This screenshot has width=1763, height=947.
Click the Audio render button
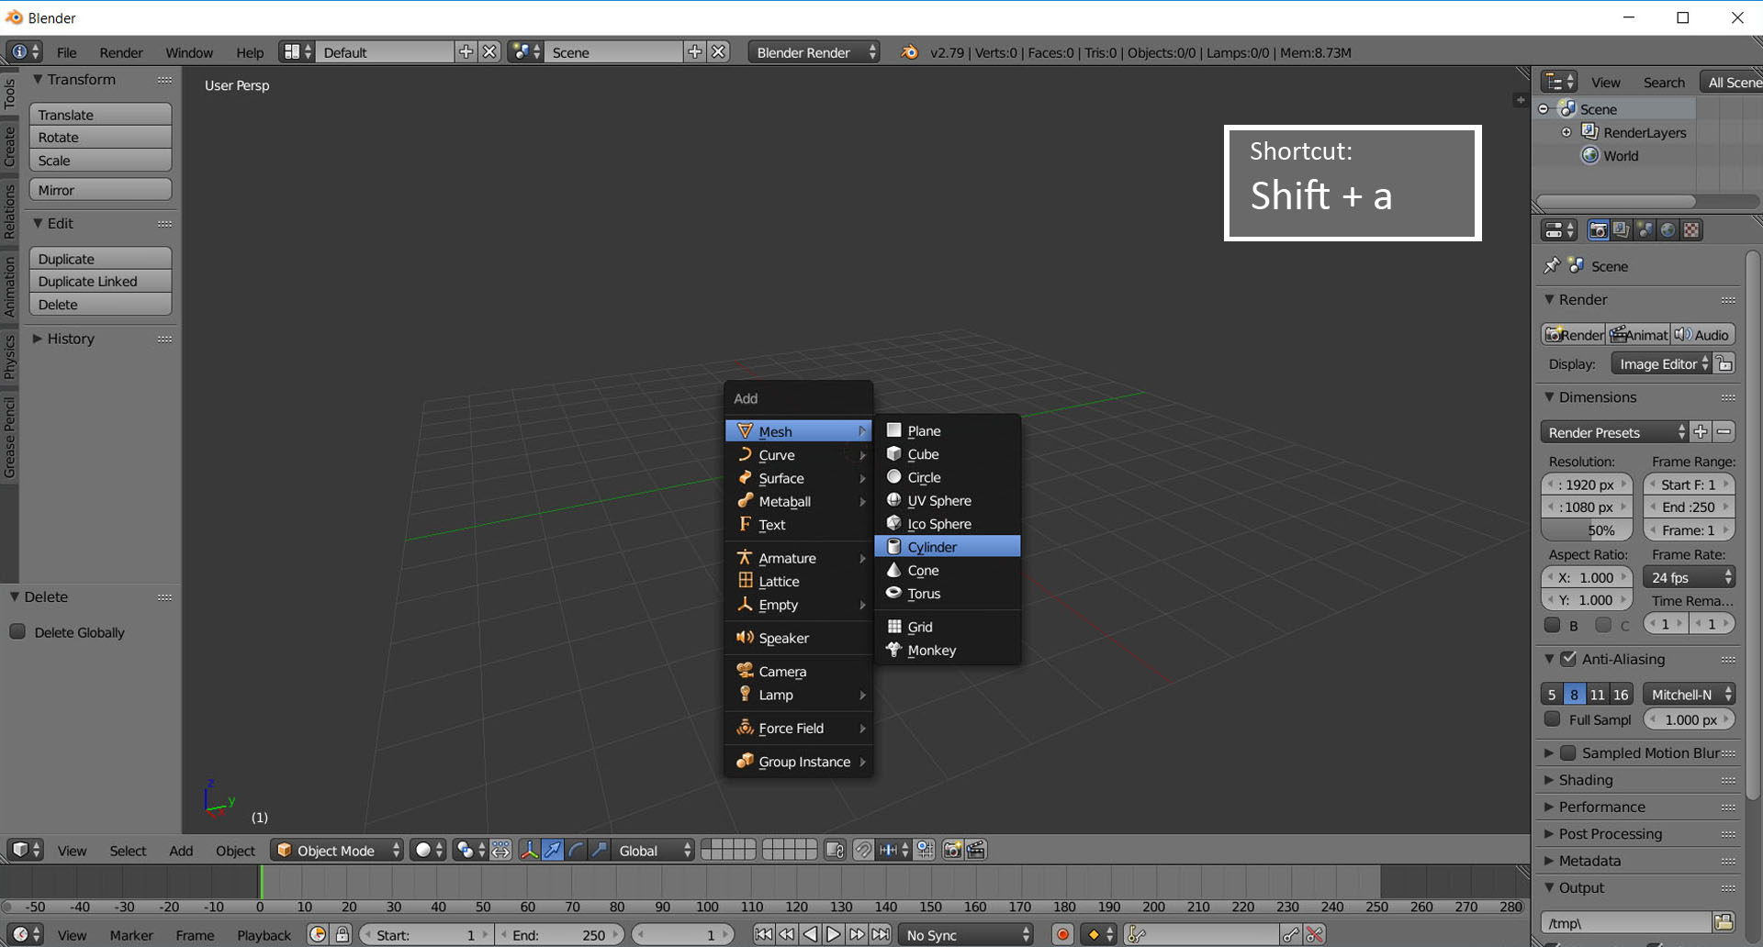coord(1703,335)
